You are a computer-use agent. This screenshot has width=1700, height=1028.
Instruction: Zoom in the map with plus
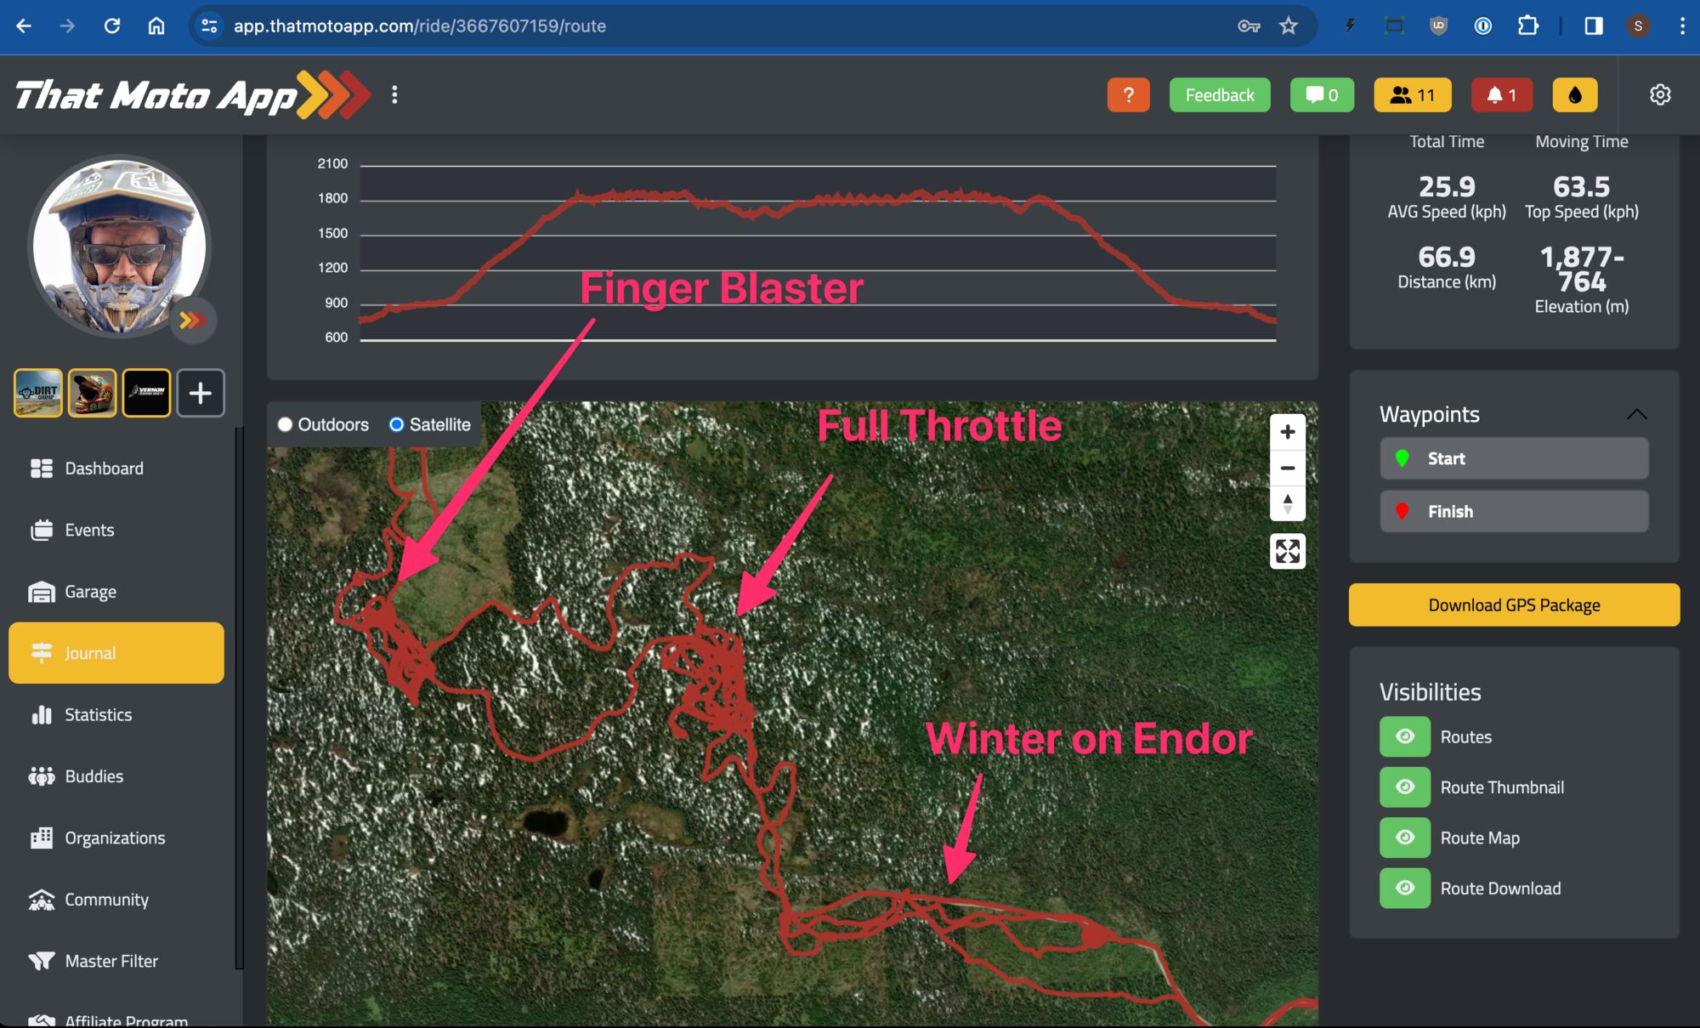click(x=1287, y=432)
